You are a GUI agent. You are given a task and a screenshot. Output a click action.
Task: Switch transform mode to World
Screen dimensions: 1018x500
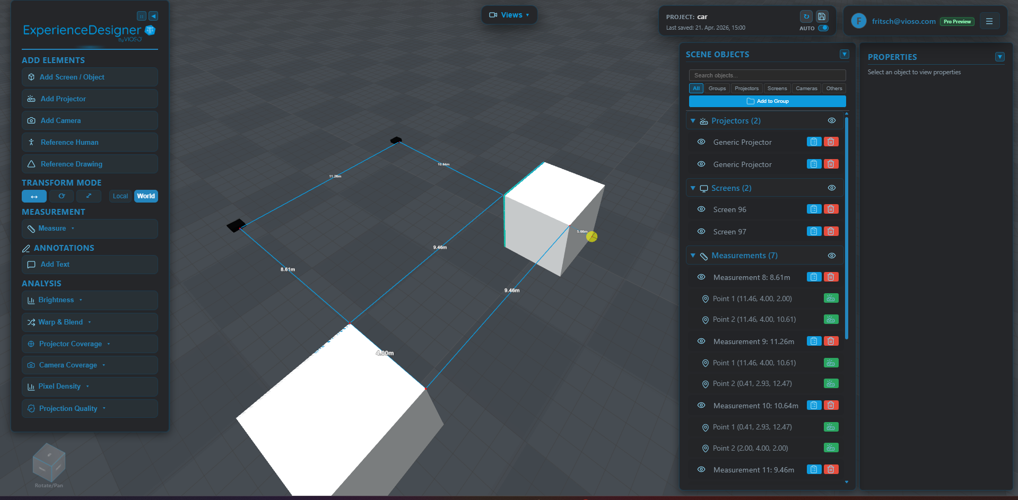pyautogui.click(x=146, y=196)
